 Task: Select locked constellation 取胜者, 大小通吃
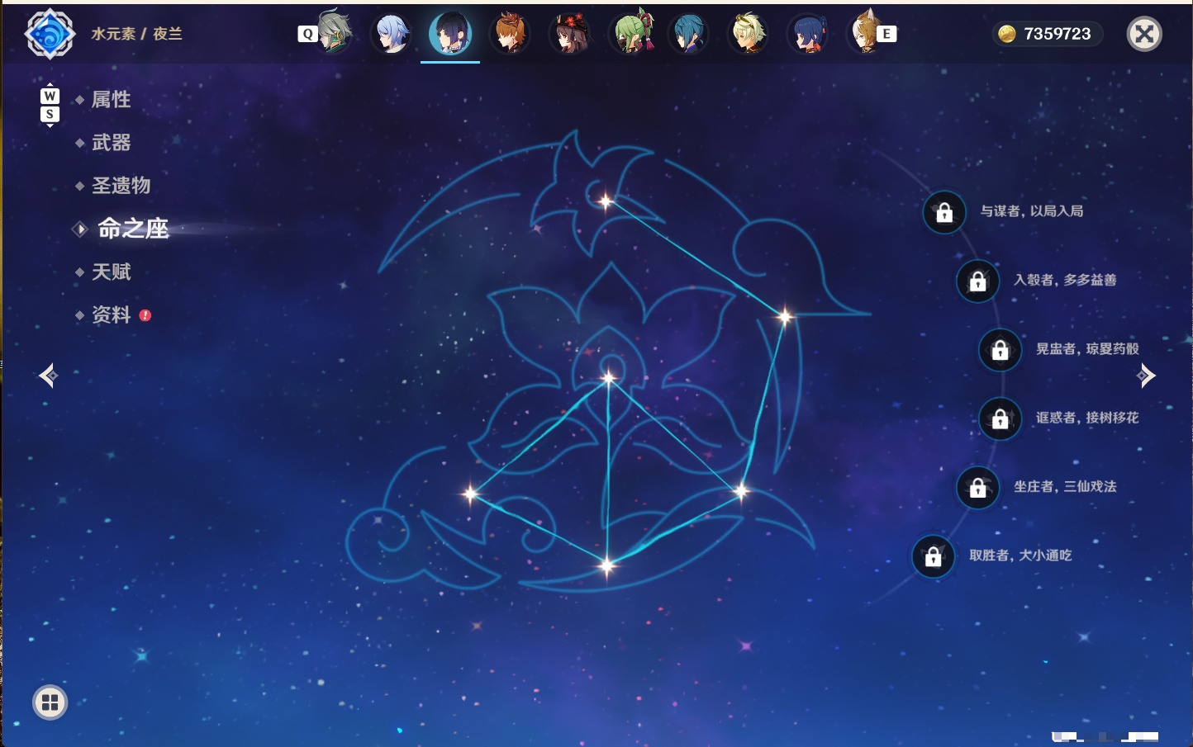[934, 556]
